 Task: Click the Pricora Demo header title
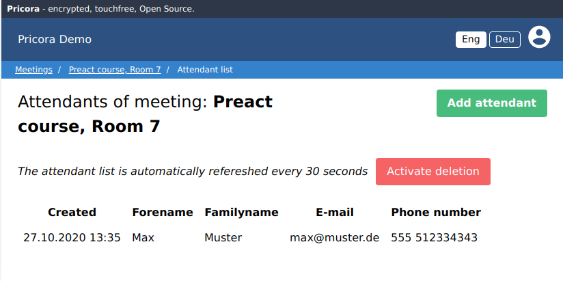pyautogui.click(x=55, y=40)
